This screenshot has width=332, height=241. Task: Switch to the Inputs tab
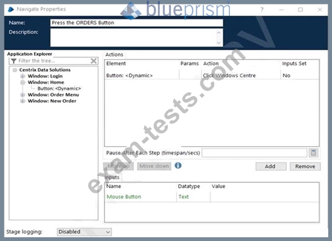pos(112,177)
